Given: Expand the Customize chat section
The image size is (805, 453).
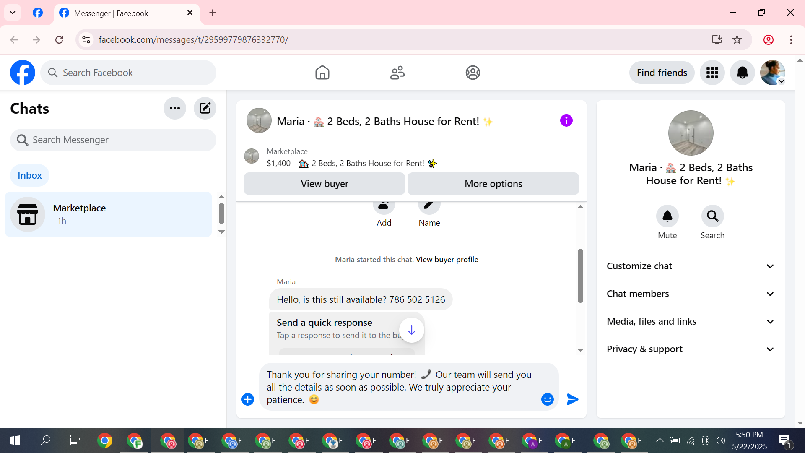Looking at the screenshot, I should [691, 266].
